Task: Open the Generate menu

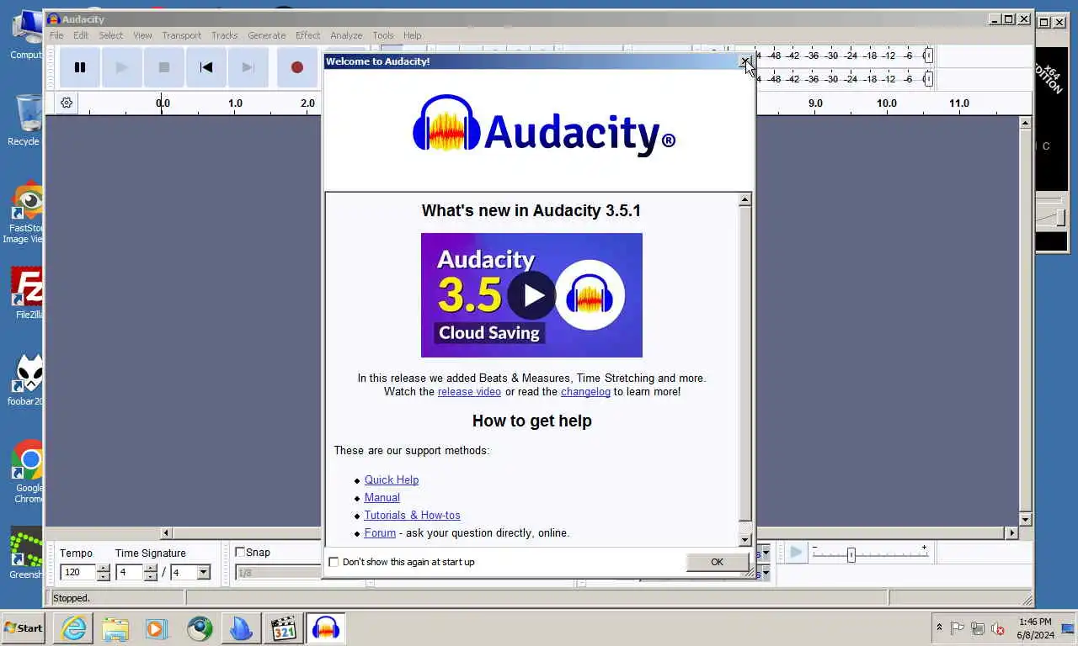Action: (267, 35)
